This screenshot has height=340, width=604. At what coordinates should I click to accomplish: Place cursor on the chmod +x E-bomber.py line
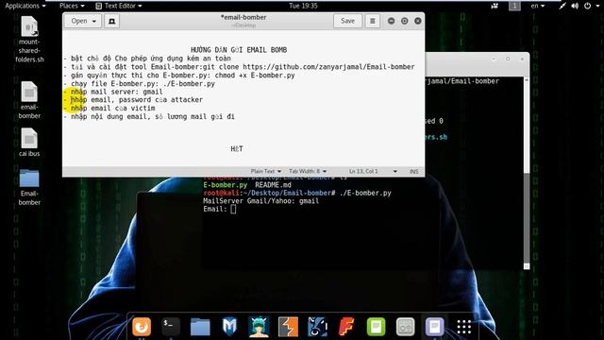pos(179,76)
